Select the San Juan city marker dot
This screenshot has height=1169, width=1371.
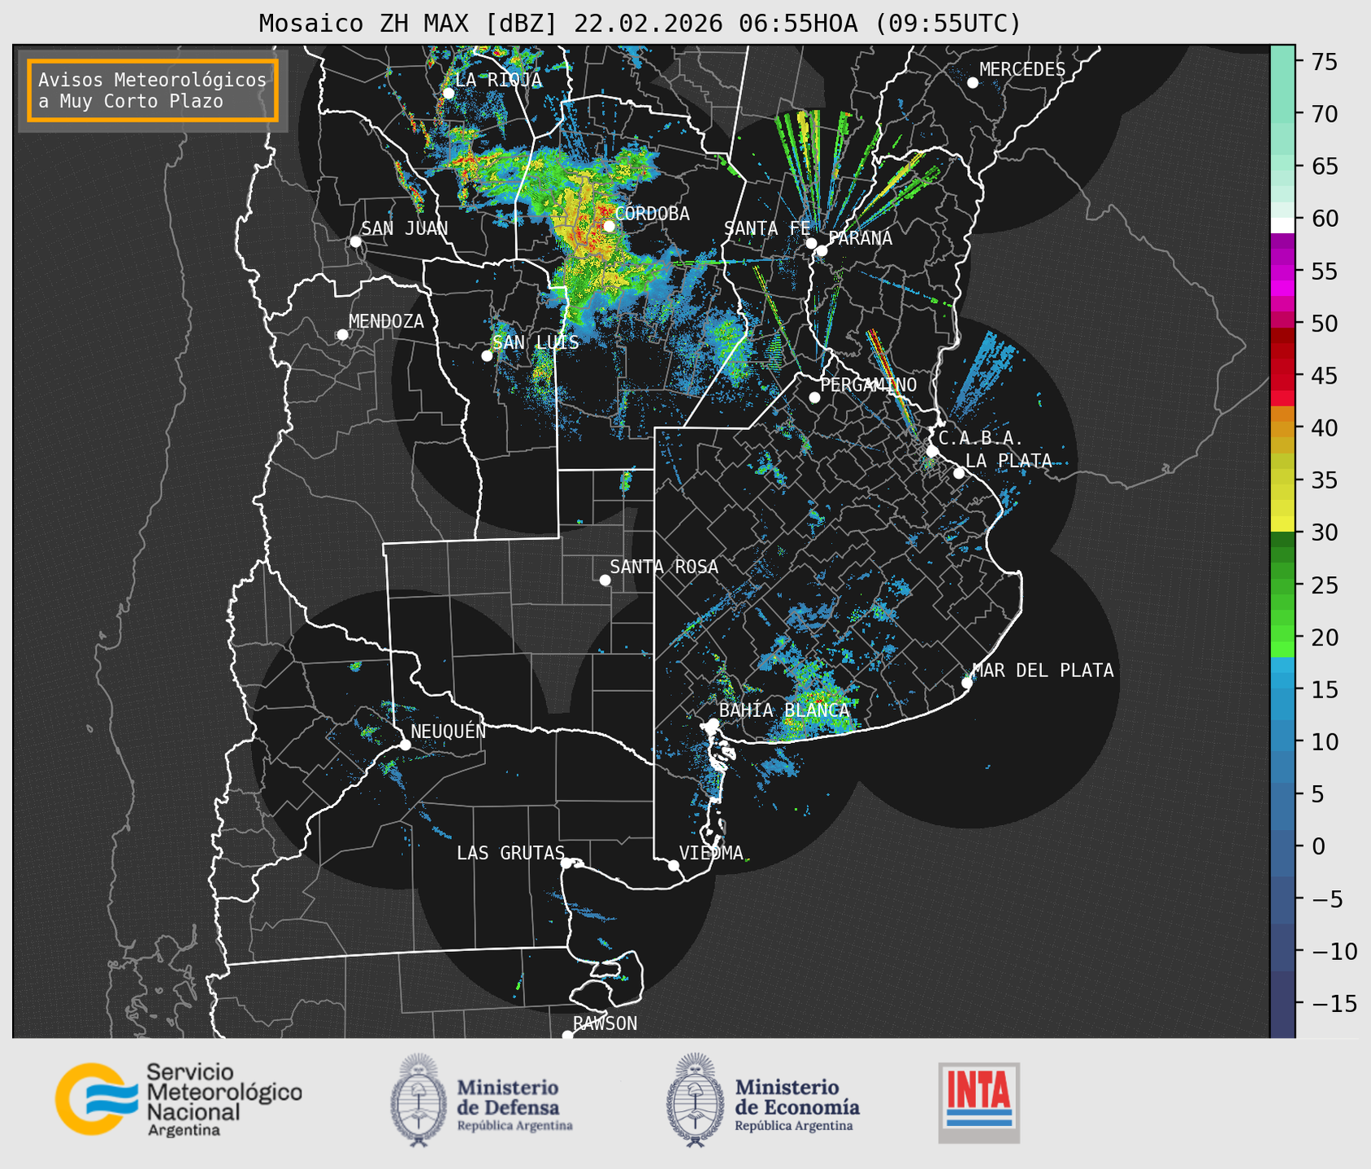click(x=355, y=241)
